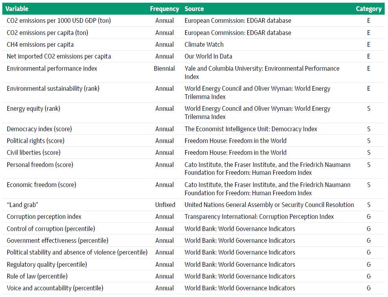The width and height of the screenshot is (388, 297).
Task: Select the "Land grab" variable
Action: click(x=22, y=205)
